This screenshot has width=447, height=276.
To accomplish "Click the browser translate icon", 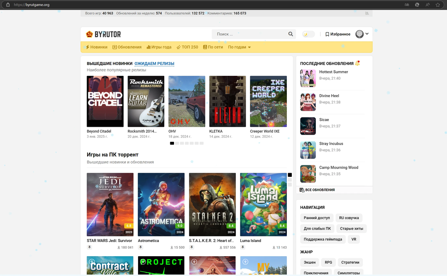I will tap(407, 5).
